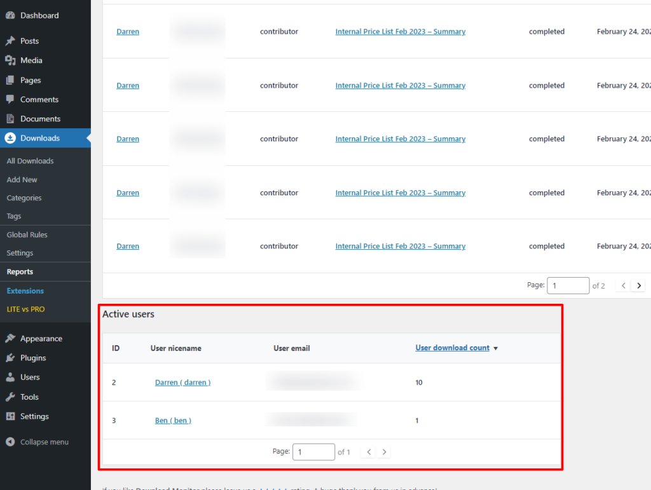This screenshot has width=651, height=490.
Task: Open the Appearance menu
Action: click(x=41, y=338)
